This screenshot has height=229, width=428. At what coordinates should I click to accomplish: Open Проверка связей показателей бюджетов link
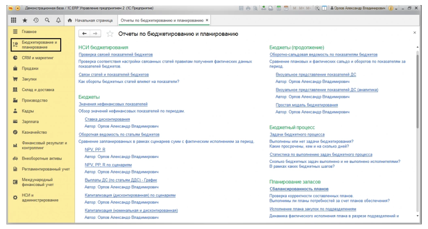(x=115, y=54)
